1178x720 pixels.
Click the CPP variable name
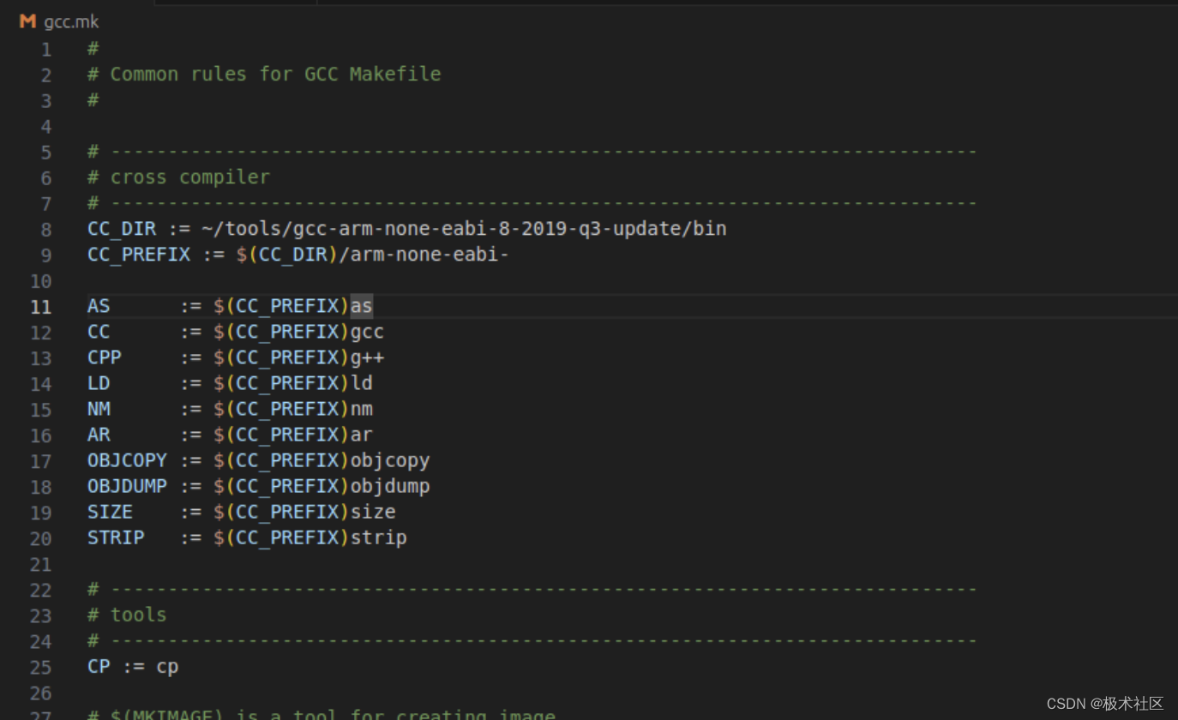(x=105, y=357)
